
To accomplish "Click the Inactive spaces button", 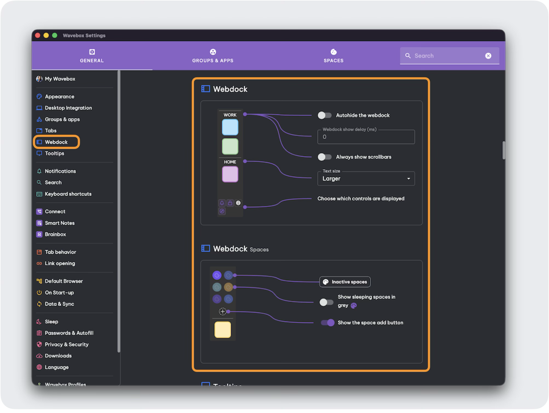I will 345,282.
